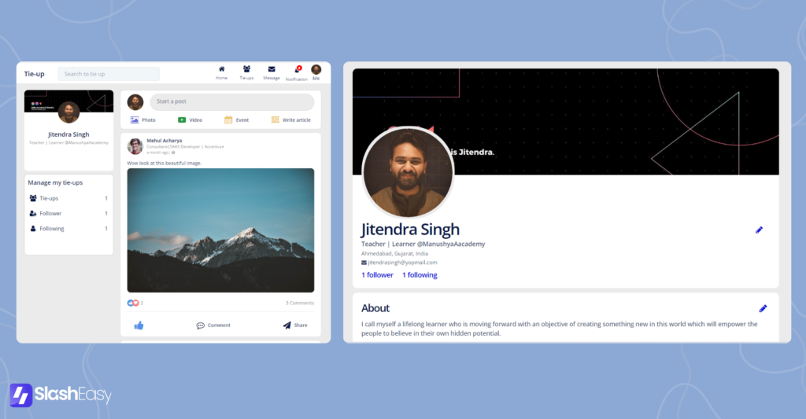Create an Event from post box
Image resolution: width=806 pixels, height=419 pixels.
pyautogui.click(x=236, y=120)
